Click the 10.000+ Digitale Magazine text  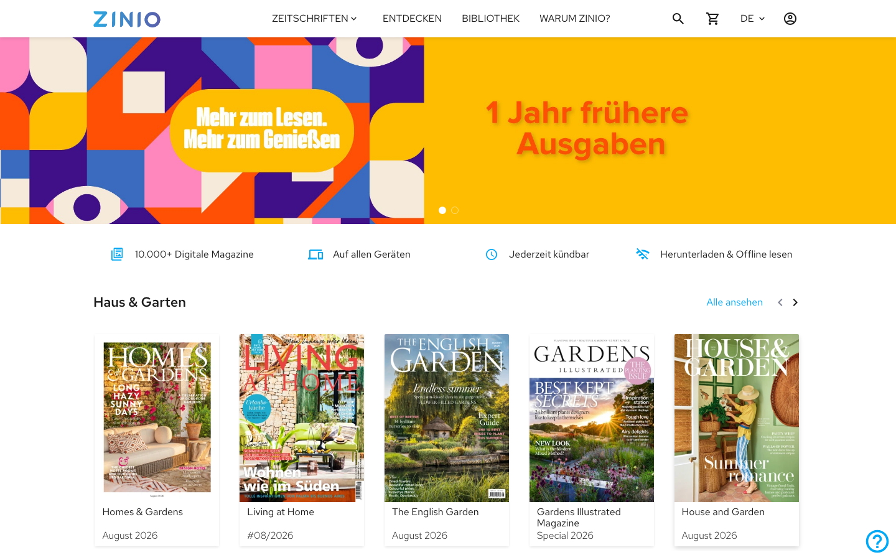coord(194,254)
